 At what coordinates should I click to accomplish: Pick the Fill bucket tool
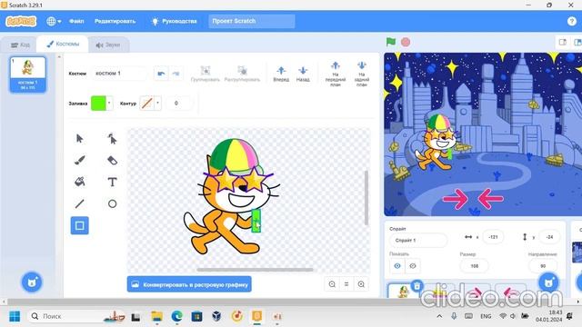(79, 182)
